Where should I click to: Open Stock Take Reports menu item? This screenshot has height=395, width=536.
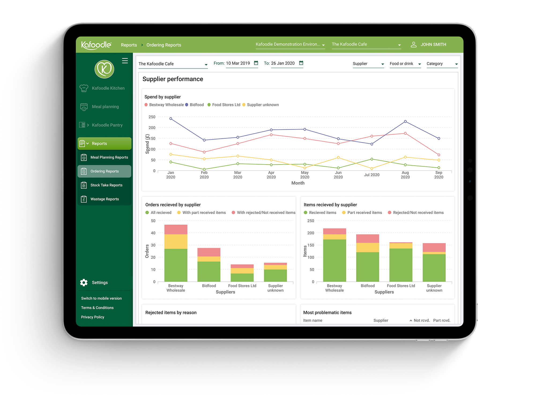click(x=106, y=185)
